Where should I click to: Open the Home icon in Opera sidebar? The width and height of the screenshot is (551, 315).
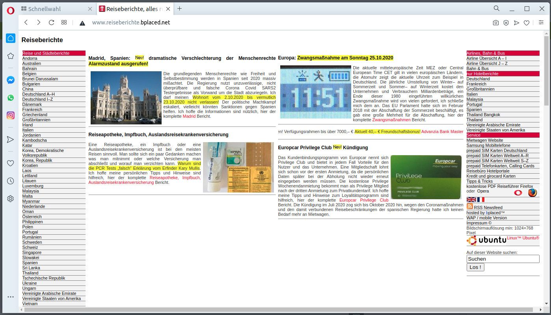[x=11, y=38]
